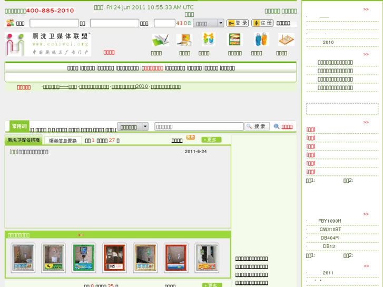Click the captcha code 4108
The height and width of the screenshot is (287, 383).
click(x=183, y=23)
